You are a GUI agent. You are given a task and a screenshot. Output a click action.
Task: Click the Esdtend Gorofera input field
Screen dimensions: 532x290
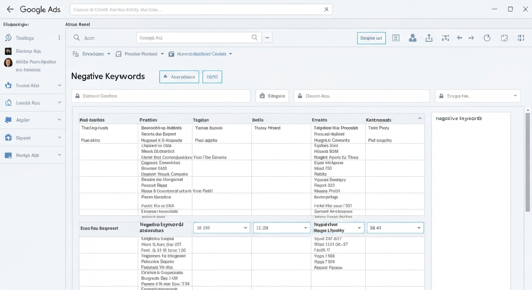161,96
